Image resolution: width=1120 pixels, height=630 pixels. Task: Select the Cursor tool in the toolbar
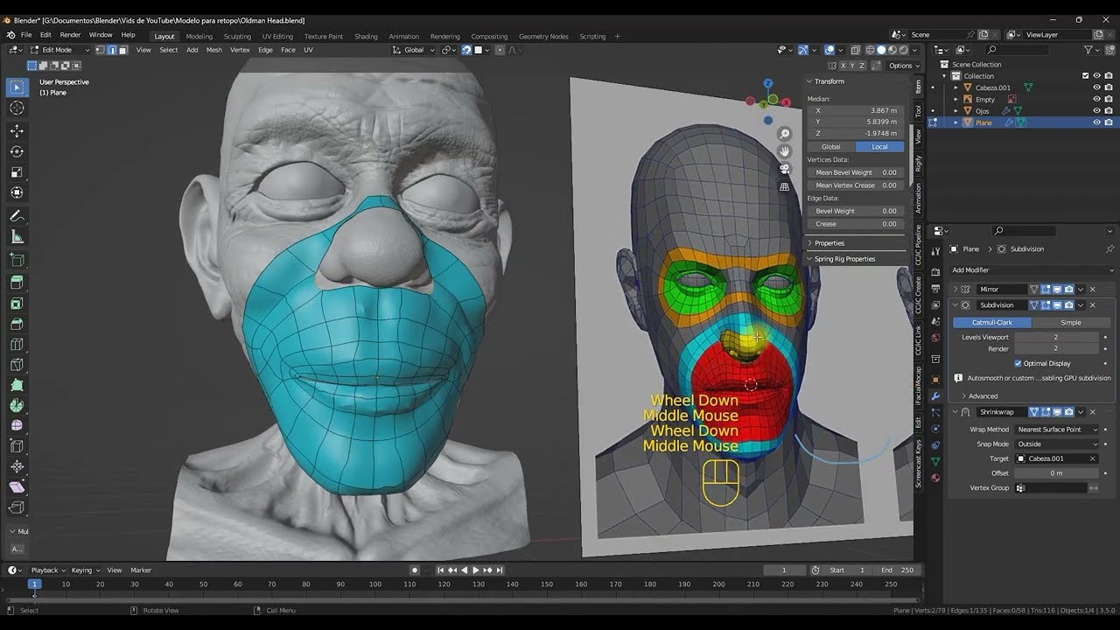(17, 108)
